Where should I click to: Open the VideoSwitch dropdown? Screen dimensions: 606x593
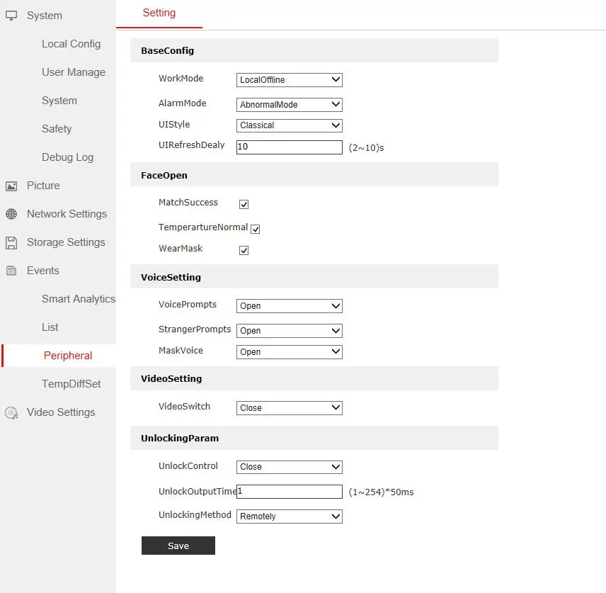point(289,408)
